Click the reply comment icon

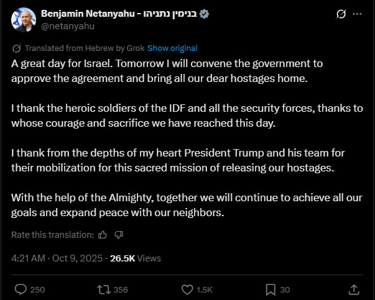pyautogui.click(x=20, y=289)
